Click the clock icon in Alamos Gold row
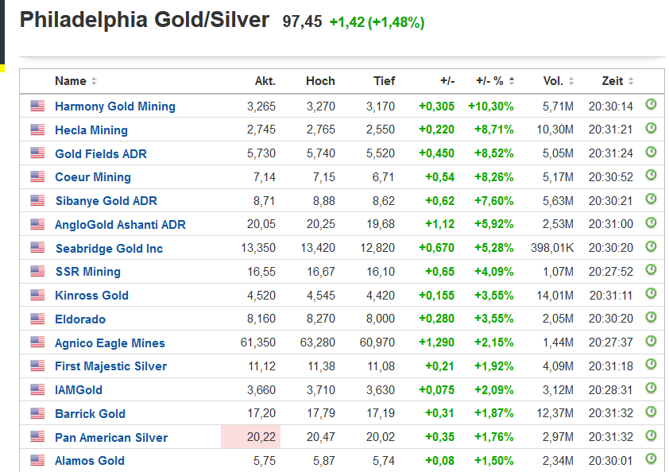669x472 pixels. click(651, 459)
